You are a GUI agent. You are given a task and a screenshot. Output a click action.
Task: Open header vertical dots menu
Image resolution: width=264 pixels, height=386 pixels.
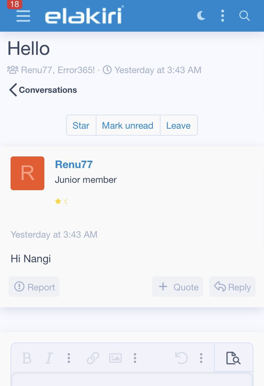(x=222, y=16)
